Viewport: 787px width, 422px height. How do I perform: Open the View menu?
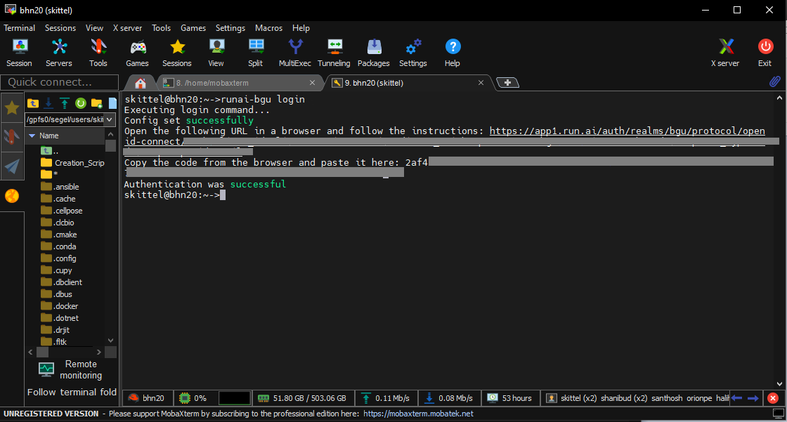click(x=94, y=28)
